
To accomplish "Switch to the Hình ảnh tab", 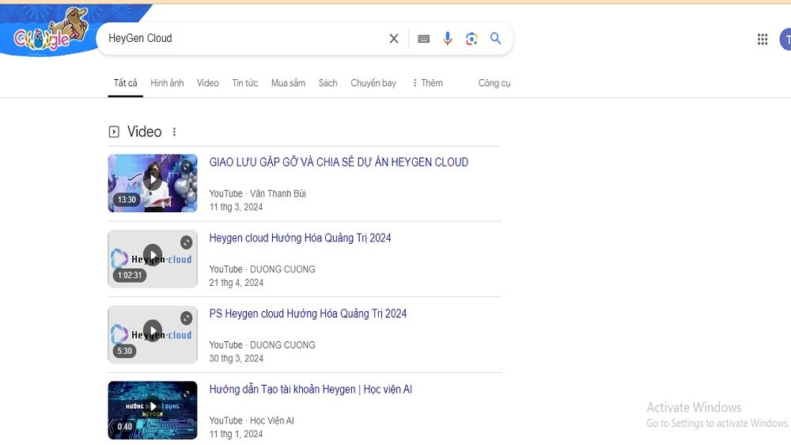I will 167,83.
